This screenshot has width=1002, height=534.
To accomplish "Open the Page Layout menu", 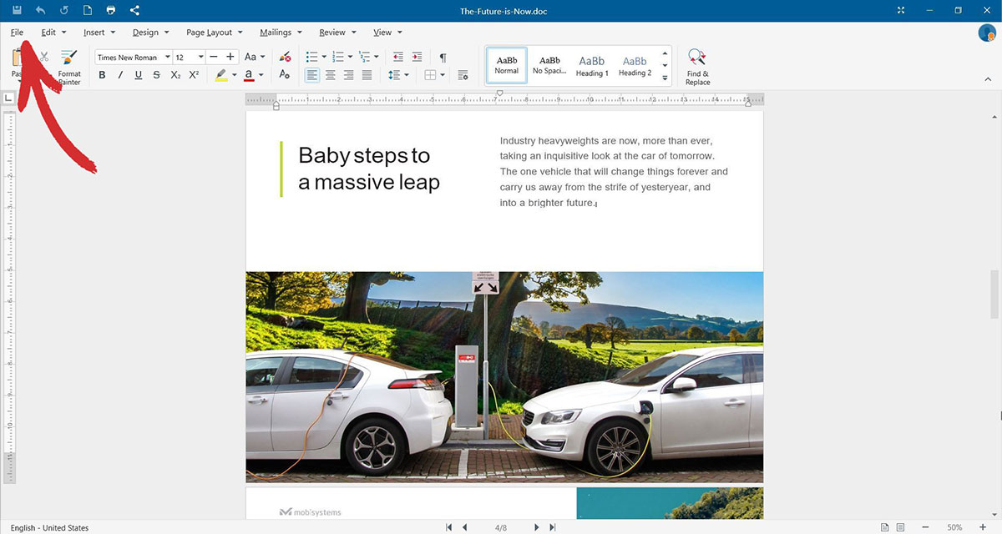I will pyautogui.click(x=214, y=33).
